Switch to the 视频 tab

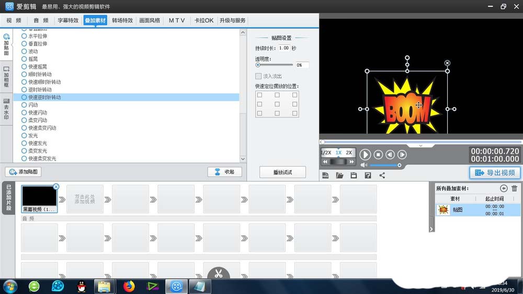click(x=14, y=20)
